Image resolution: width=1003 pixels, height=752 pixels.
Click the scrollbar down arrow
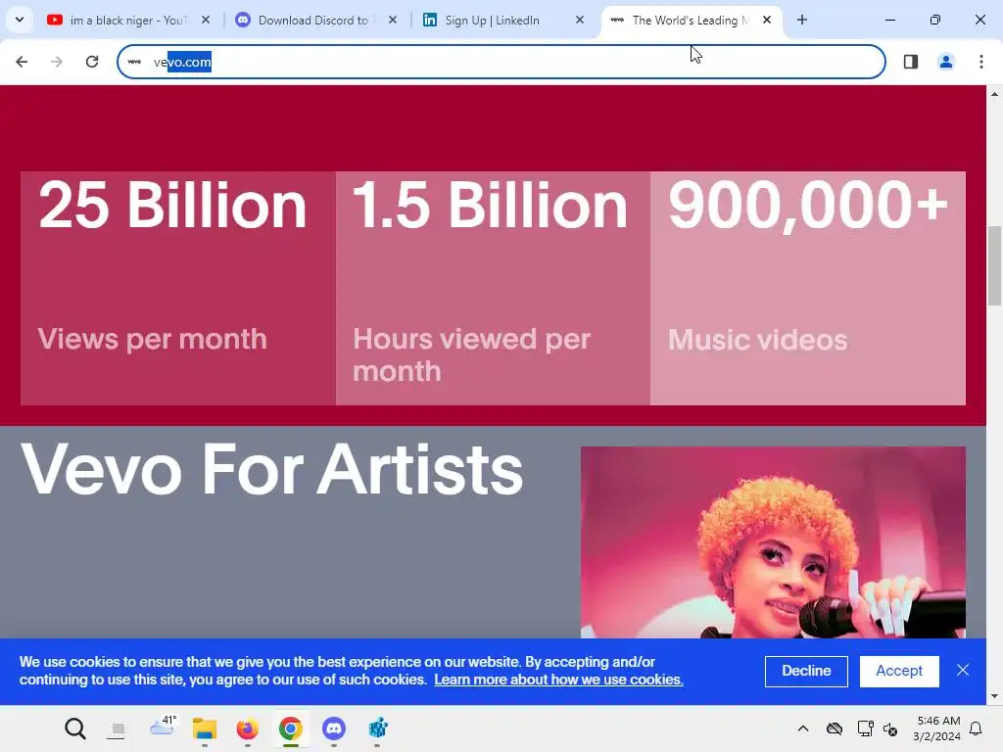click(994, 696)
